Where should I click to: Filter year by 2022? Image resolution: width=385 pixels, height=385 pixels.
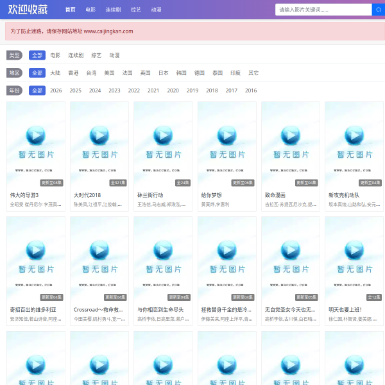click(134, 90)
